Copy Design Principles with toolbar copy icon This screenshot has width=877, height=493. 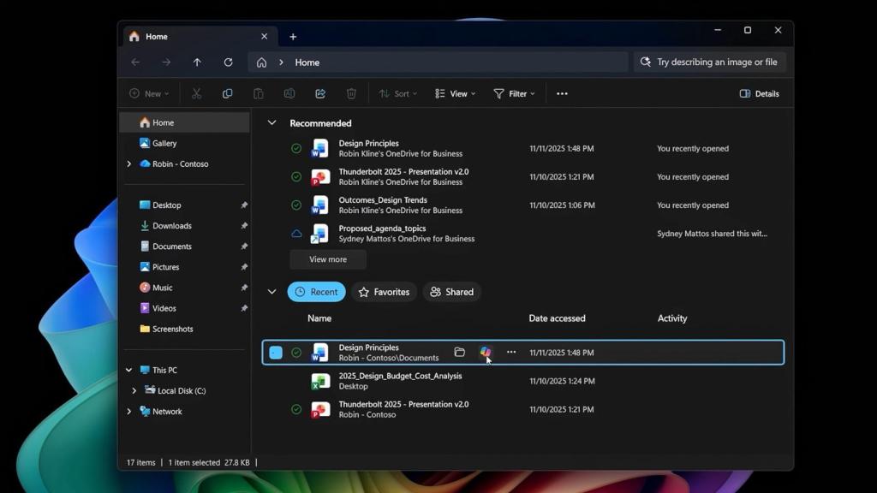(227, 93)
